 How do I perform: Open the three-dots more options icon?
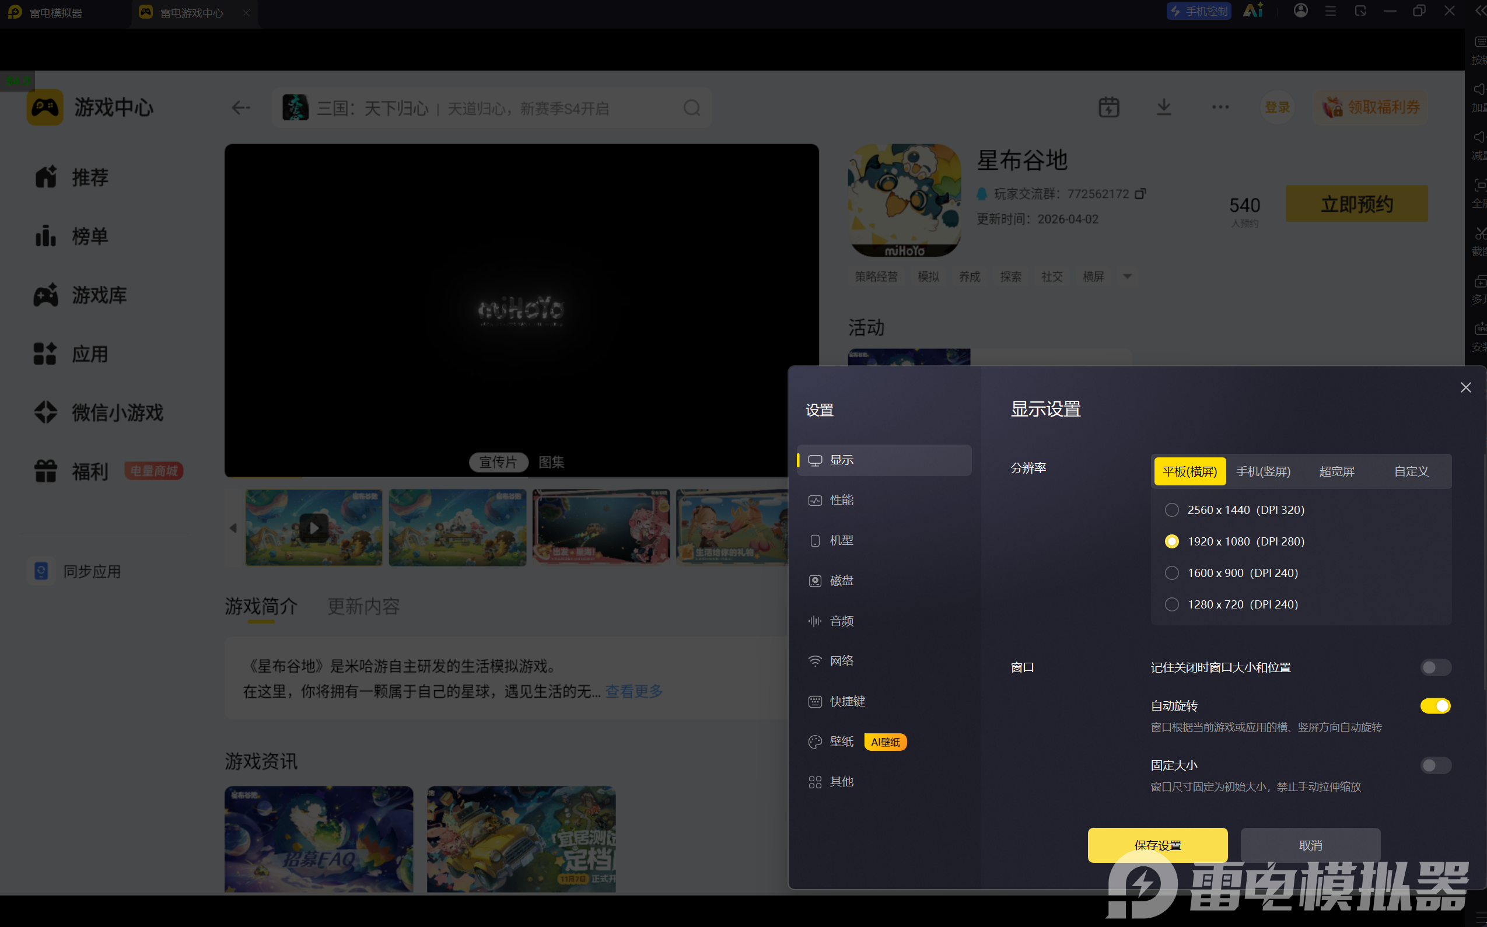click(1220, 107)
